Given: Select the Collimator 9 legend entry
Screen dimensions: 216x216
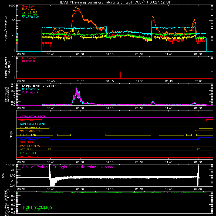Looking at the screenshot, I should point(30,92).
